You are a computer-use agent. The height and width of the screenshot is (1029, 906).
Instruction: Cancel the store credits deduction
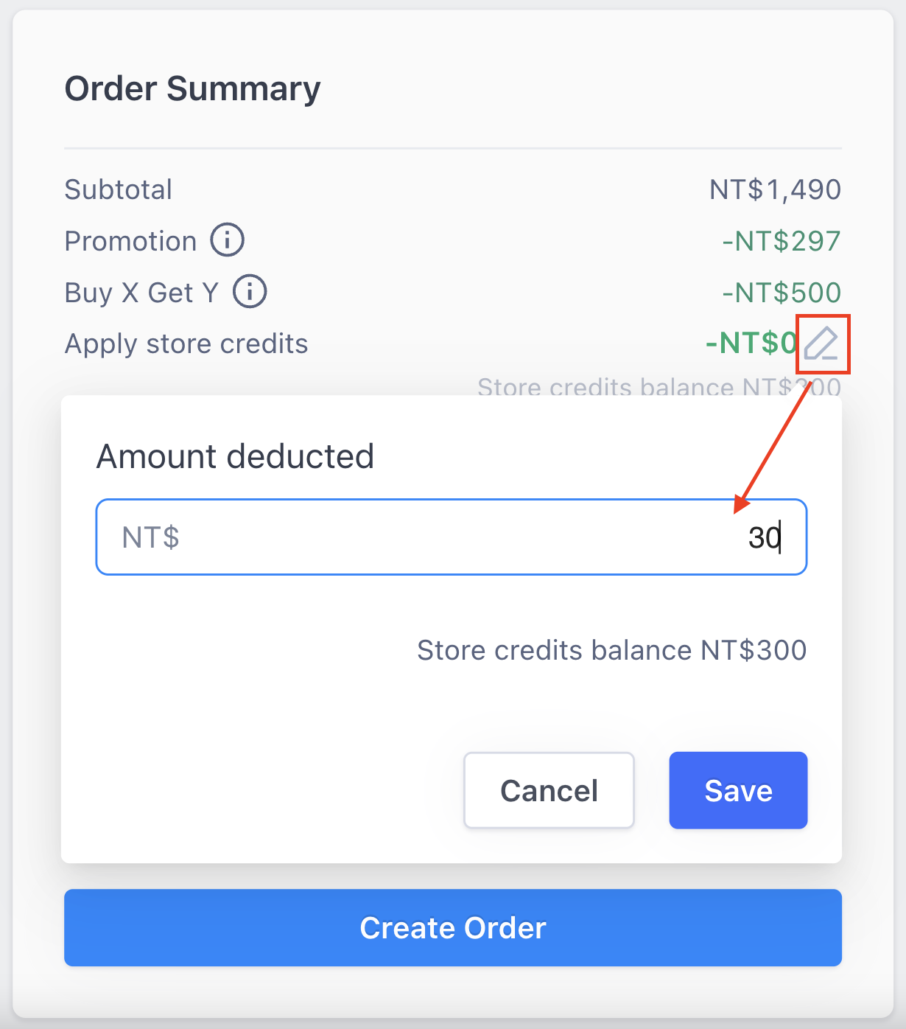pyautogui.click(x=549, y=790)
